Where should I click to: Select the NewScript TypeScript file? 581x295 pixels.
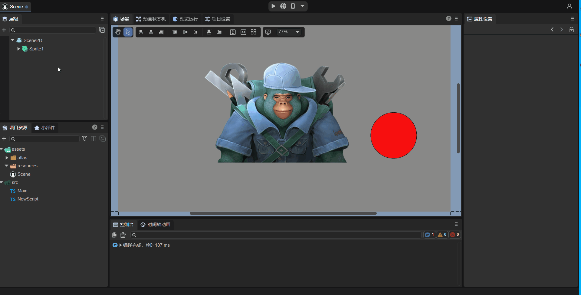tap(28, 199)
